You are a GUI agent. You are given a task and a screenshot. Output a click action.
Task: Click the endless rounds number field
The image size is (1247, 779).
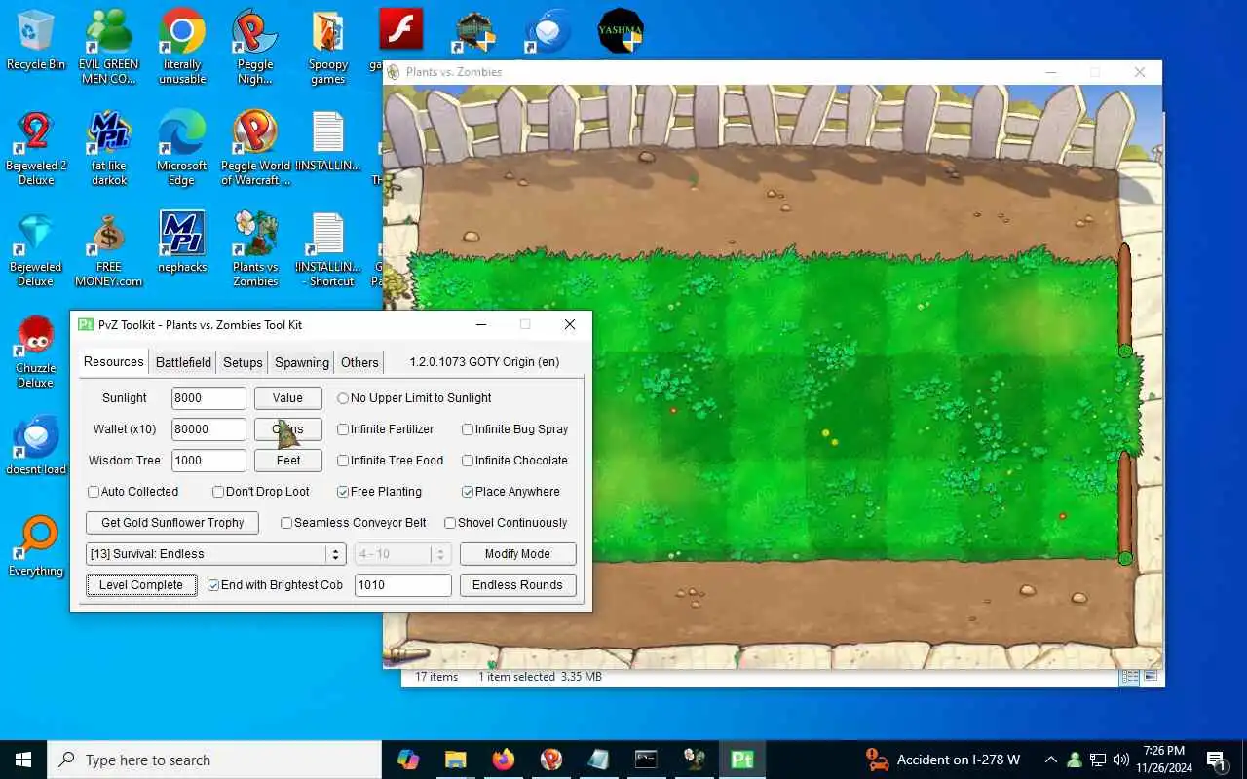(402, 585)
